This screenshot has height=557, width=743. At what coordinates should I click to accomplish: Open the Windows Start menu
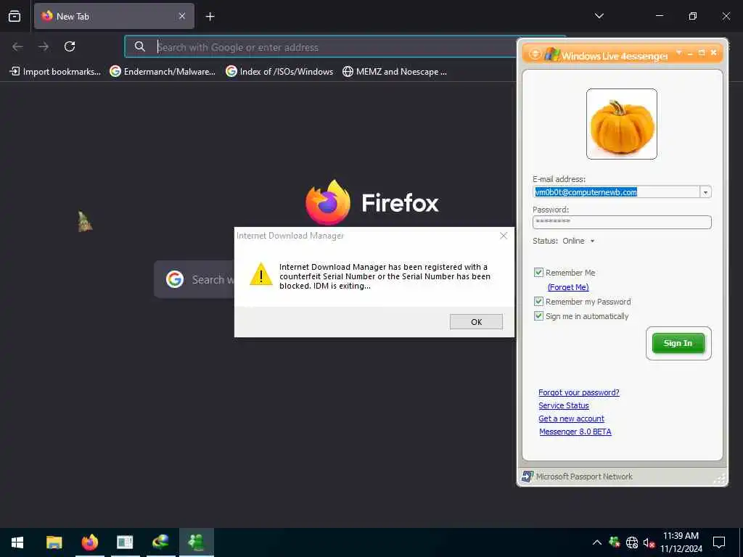tap(17, 542)
